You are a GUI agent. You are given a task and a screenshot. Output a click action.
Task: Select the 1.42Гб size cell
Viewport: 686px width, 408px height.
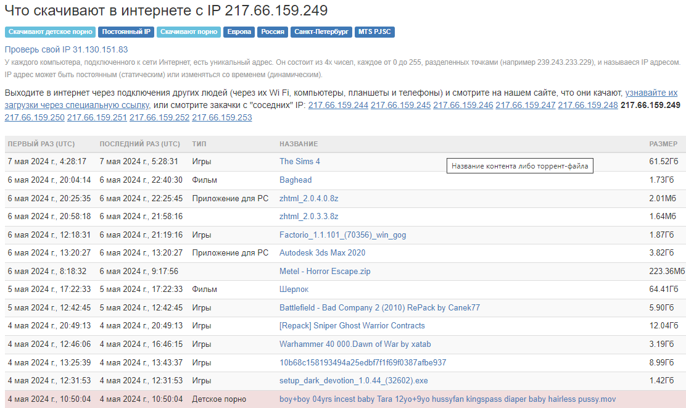pyautogui.click(x=661, y=381)
